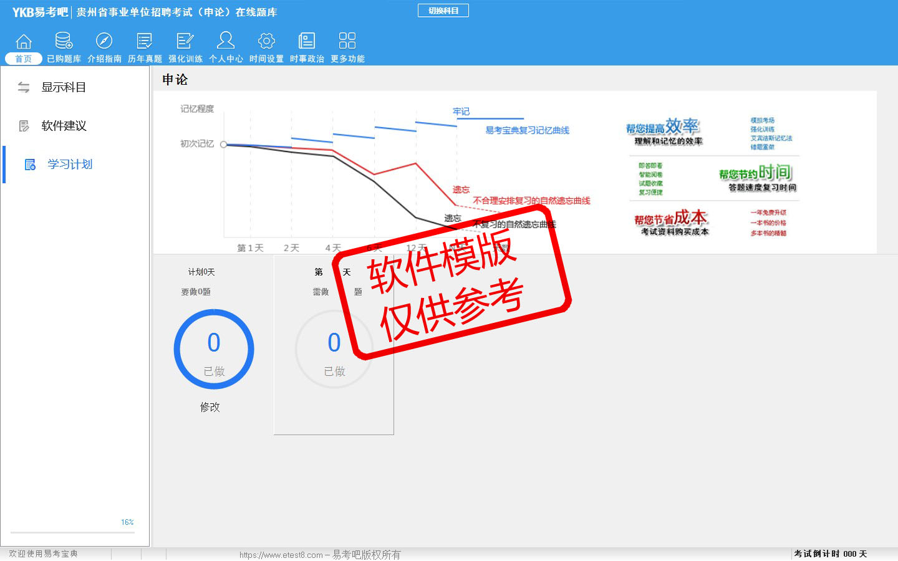This screenshot has height=561, width=898.
Task: Click the sidebar progress bar at 16%
Action: (x=72, y=532)
